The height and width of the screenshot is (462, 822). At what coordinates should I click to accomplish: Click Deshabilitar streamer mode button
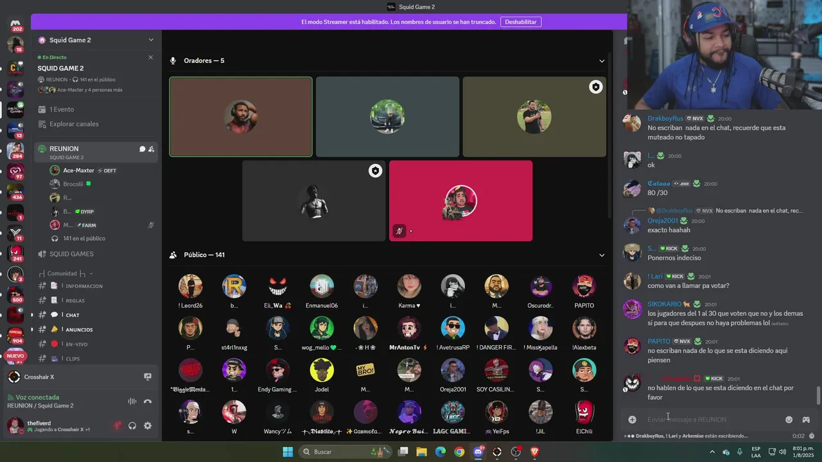point(520,22)
